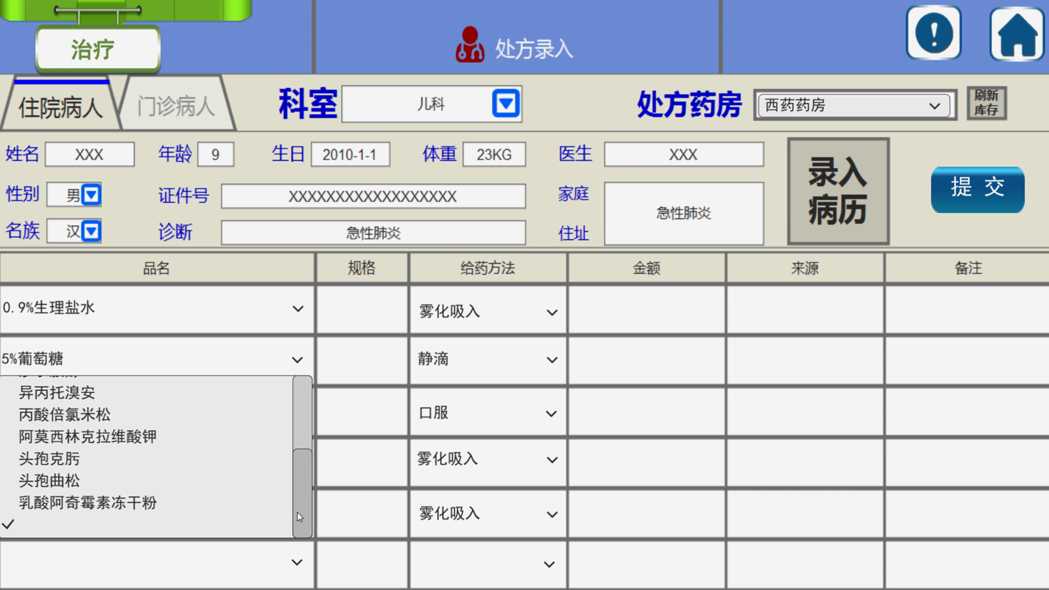Open the 静滴 administration method dropdown
1049x590 pixels.
point(552,360)
